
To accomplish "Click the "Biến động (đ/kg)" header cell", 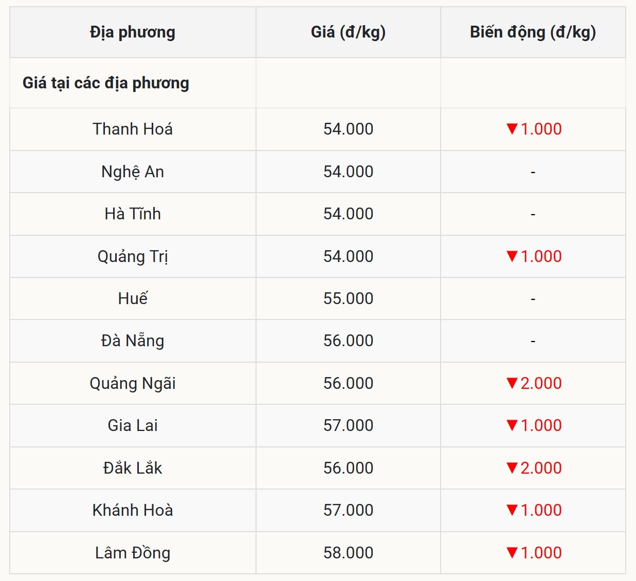I will tap(533, 32).
